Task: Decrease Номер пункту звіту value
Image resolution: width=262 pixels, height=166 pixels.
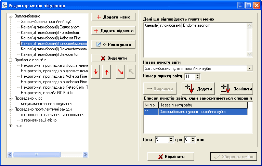Action: pyautogui.click(x=197, y=78)
